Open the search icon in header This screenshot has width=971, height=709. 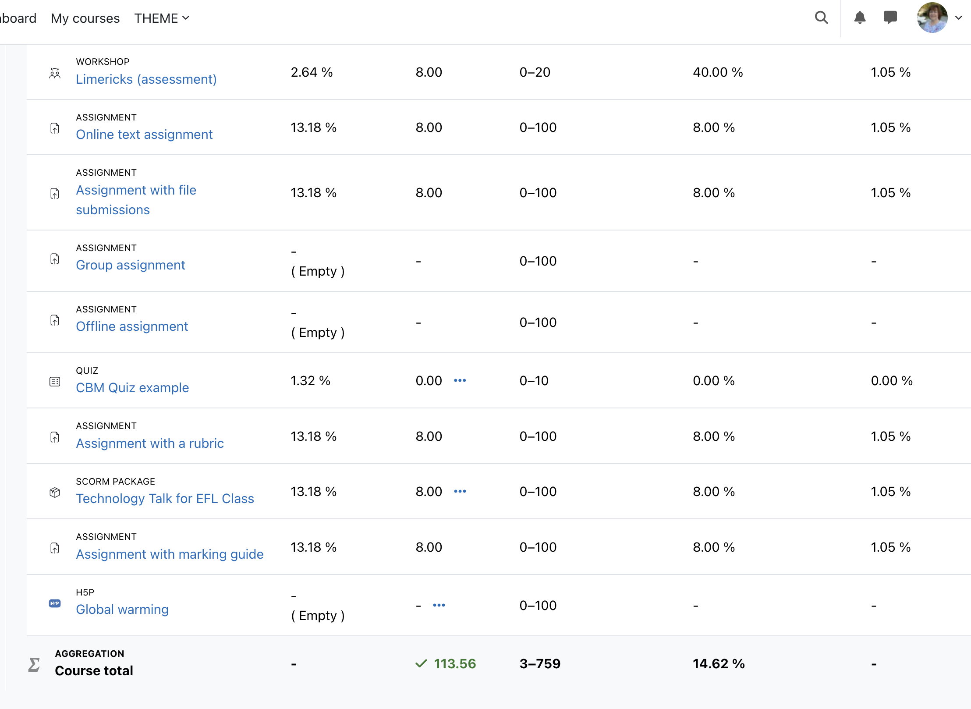click(822, 18)
